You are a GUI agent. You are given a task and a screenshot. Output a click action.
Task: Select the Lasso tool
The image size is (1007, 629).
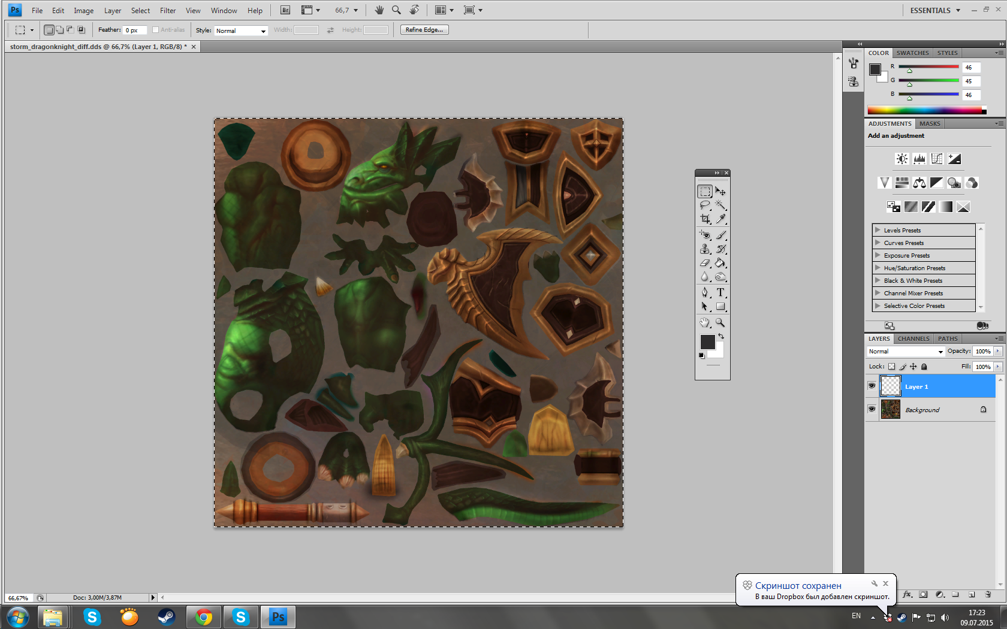pos(705,205)
